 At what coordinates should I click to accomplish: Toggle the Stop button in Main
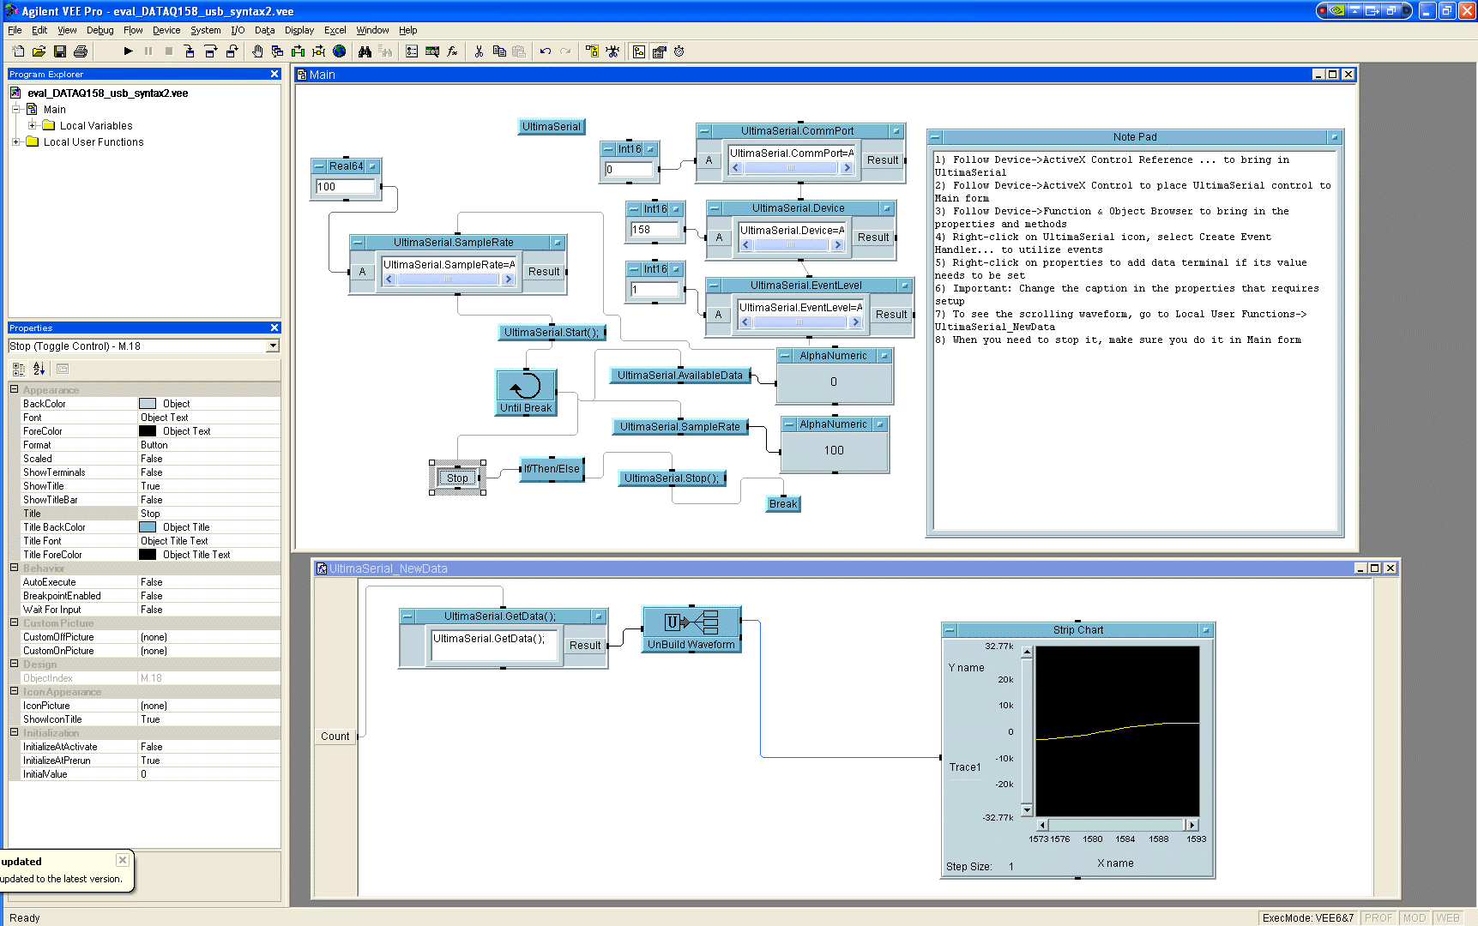(x=457, y=478)
